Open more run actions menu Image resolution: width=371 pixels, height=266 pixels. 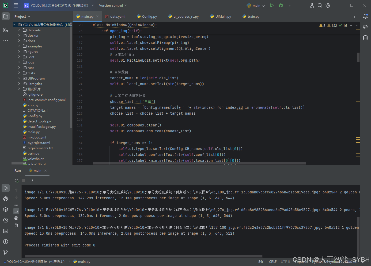(x=290, y=5)
